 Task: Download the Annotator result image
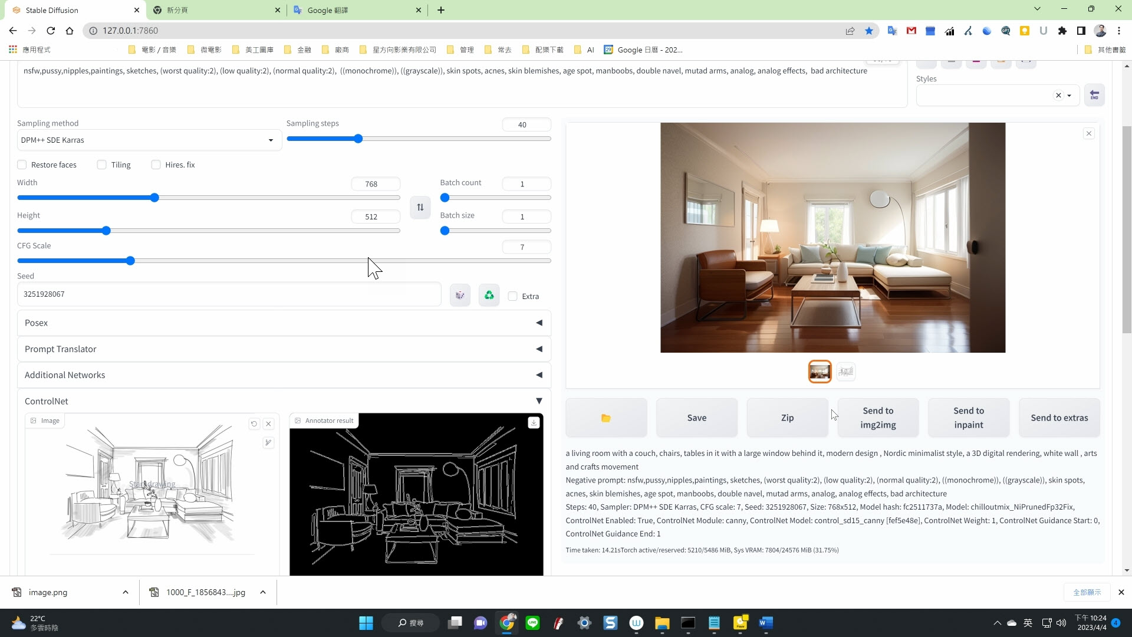pyautogui.click(x=534, y=422)
